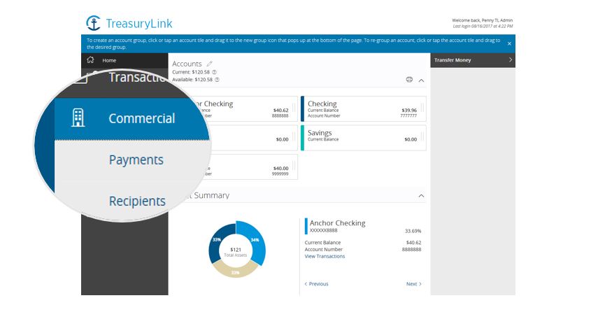Click the Transfer Money header label
591x326 pixels.
pos(453,60)
